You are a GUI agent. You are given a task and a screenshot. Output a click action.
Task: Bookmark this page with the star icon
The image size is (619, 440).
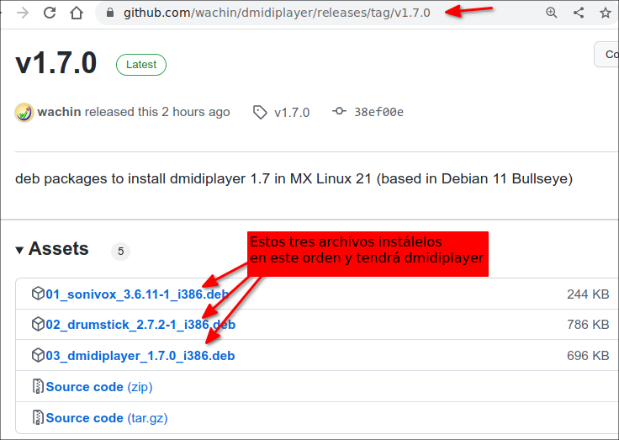point(606,13)
